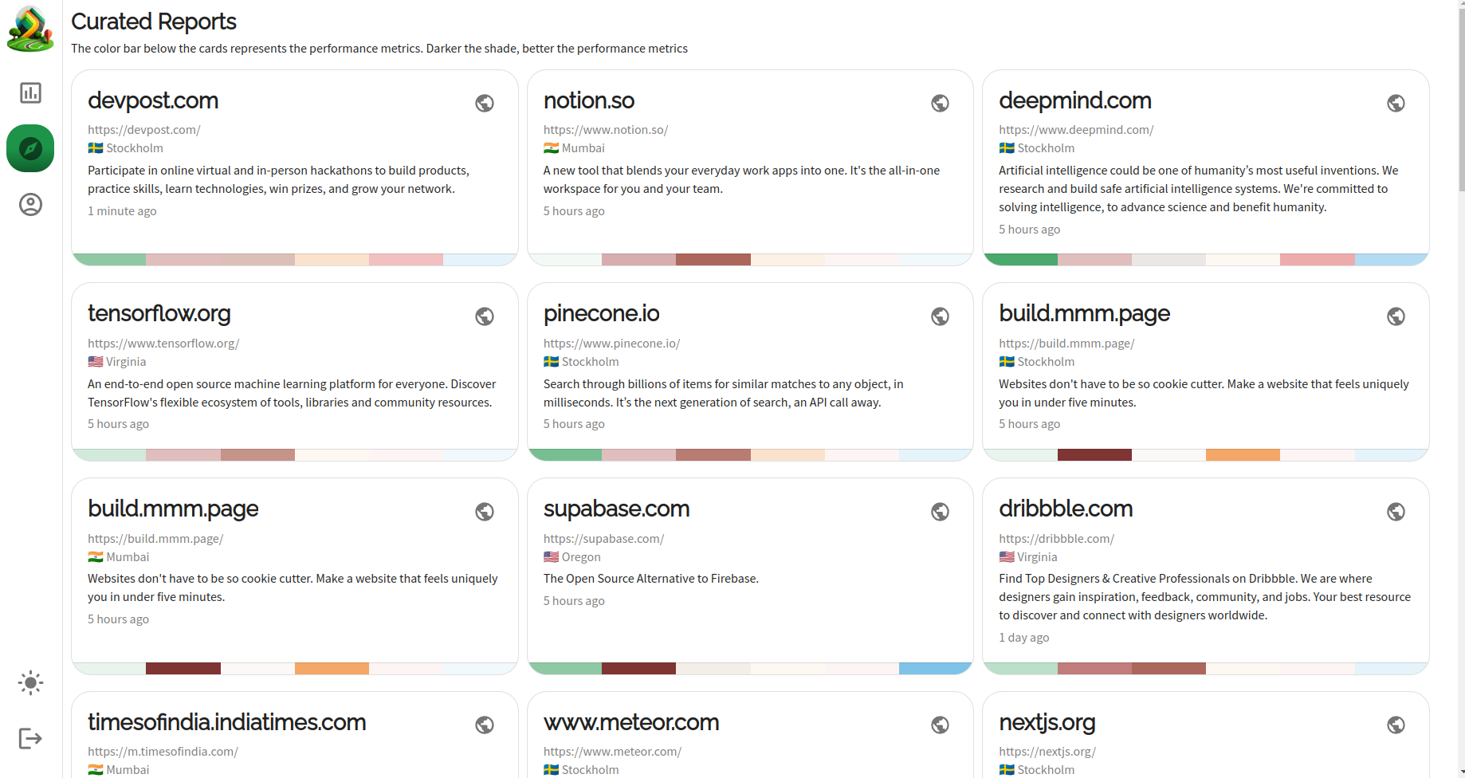
Task: Click orange segment on Stockholm build.mmm.page bar
Action: [1243, 454]
